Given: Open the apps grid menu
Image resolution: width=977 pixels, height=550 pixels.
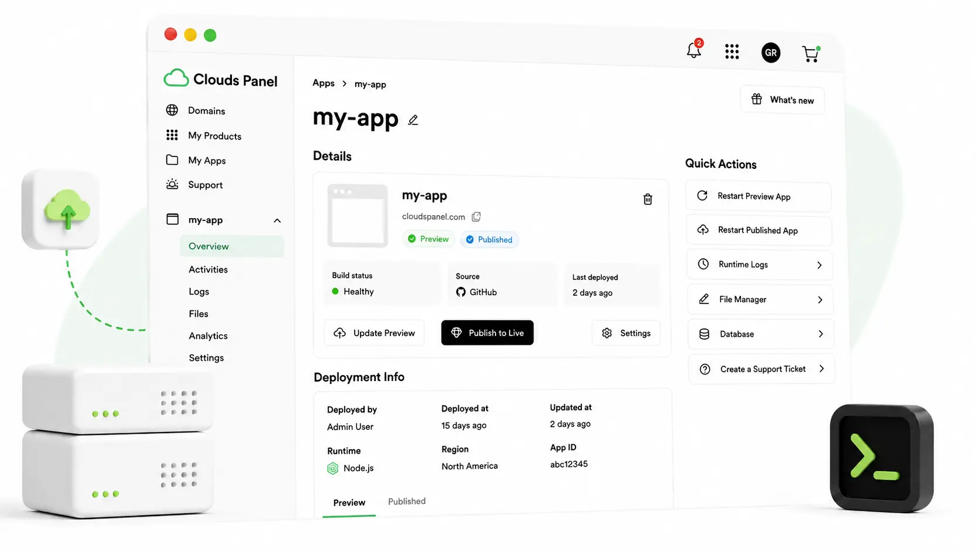Looking at the screenshot, I should pyautogui.click(x=732, y=51).
